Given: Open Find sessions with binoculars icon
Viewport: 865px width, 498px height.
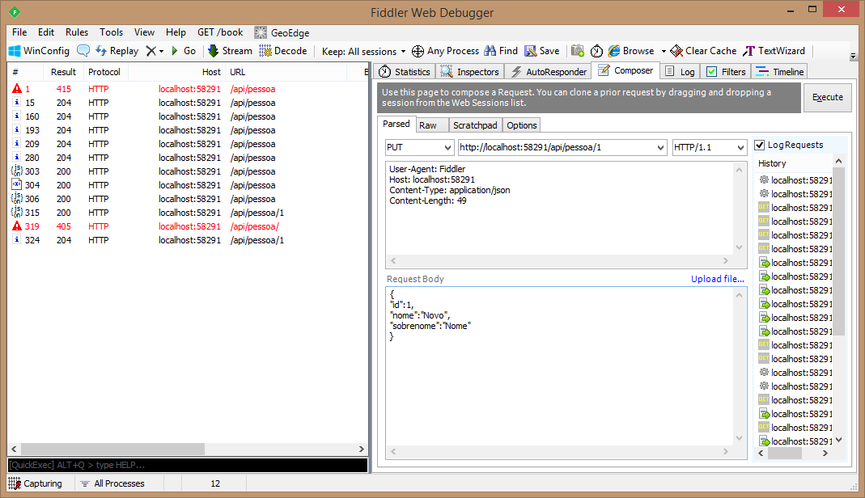Looking at the screenshot, I should pyautogui.click(x=501, y=51).
